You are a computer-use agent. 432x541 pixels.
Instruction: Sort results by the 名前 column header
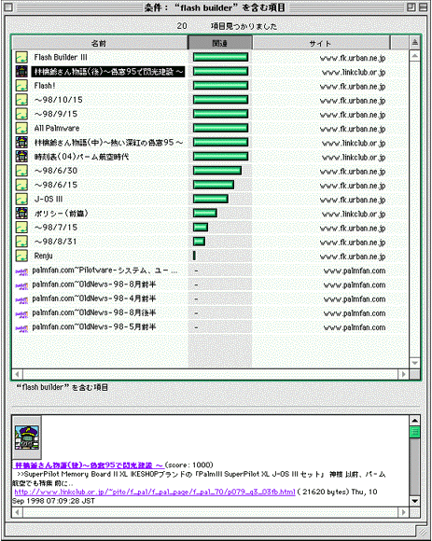pos(100,43)
